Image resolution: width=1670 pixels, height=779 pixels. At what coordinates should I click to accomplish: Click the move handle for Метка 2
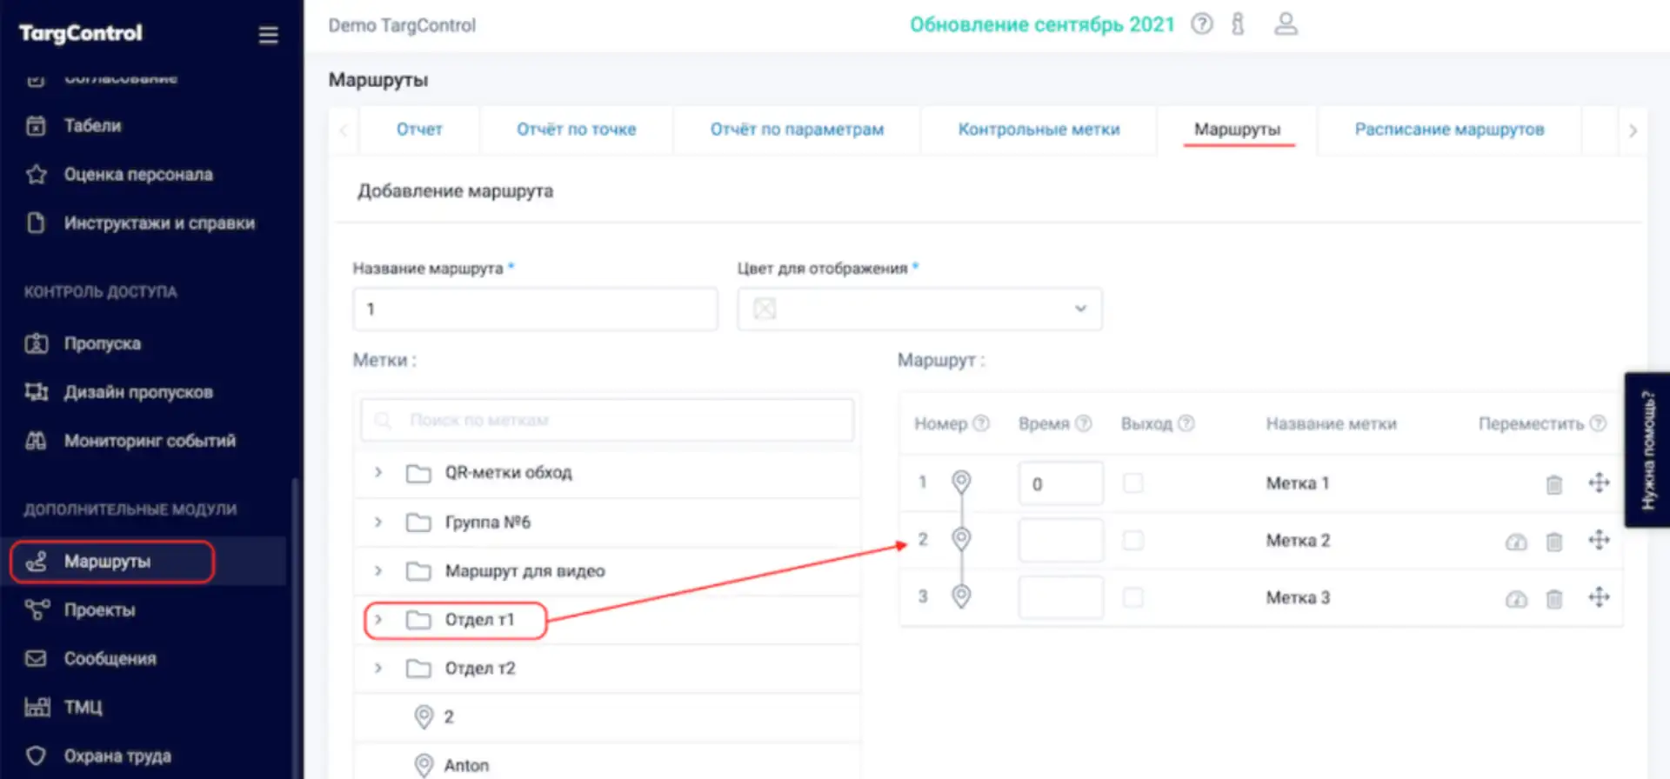[x=1599, y=540]
